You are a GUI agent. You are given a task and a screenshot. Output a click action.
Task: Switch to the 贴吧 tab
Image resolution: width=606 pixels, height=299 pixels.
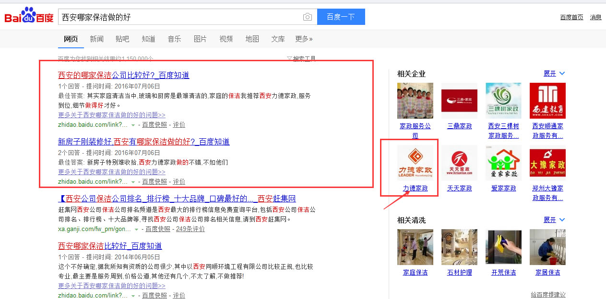pos(122,39)
